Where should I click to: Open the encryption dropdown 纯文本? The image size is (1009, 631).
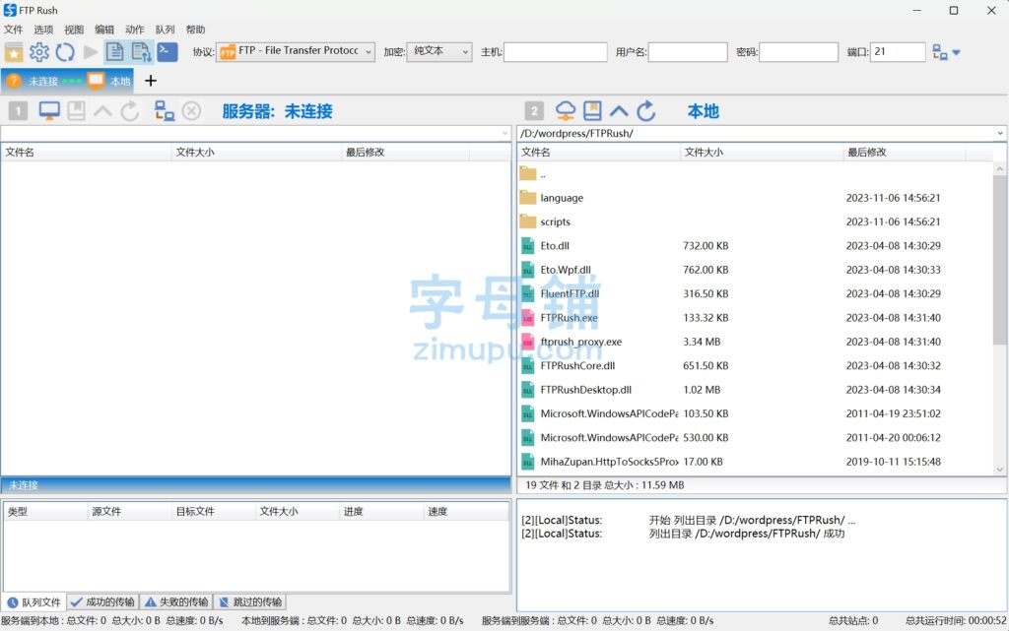[438, 51]
